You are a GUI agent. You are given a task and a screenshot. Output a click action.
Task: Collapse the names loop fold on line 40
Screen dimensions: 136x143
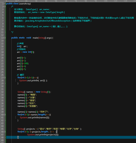pyautogui.click(x=5, y=115)
